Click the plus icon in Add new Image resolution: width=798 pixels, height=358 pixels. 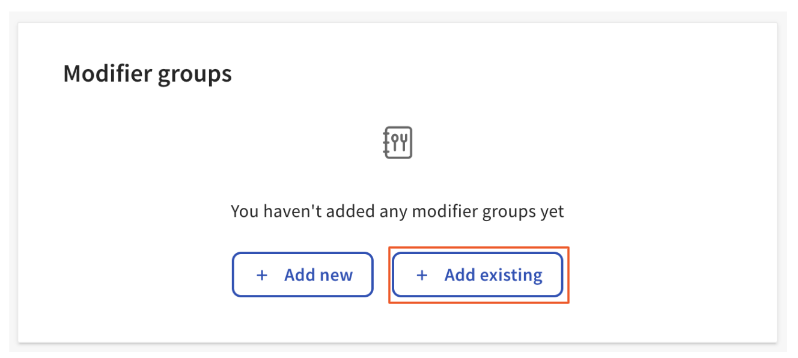261,275
